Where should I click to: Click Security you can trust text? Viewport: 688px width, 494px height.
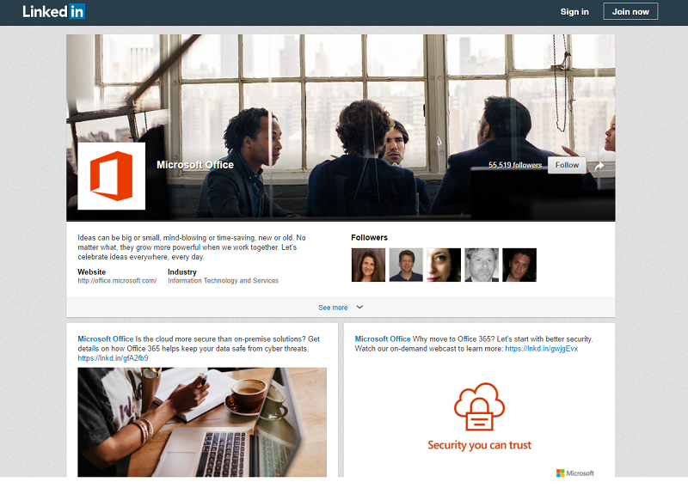(479, 445)
